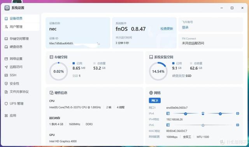
Task: Click the 14.54% system space usage ring
Action: click(x=158, y=71)
